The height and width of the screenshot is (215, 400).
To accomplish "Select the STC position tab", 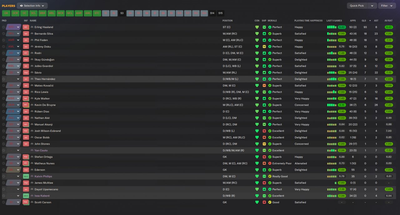I will (x=97, y=13).
